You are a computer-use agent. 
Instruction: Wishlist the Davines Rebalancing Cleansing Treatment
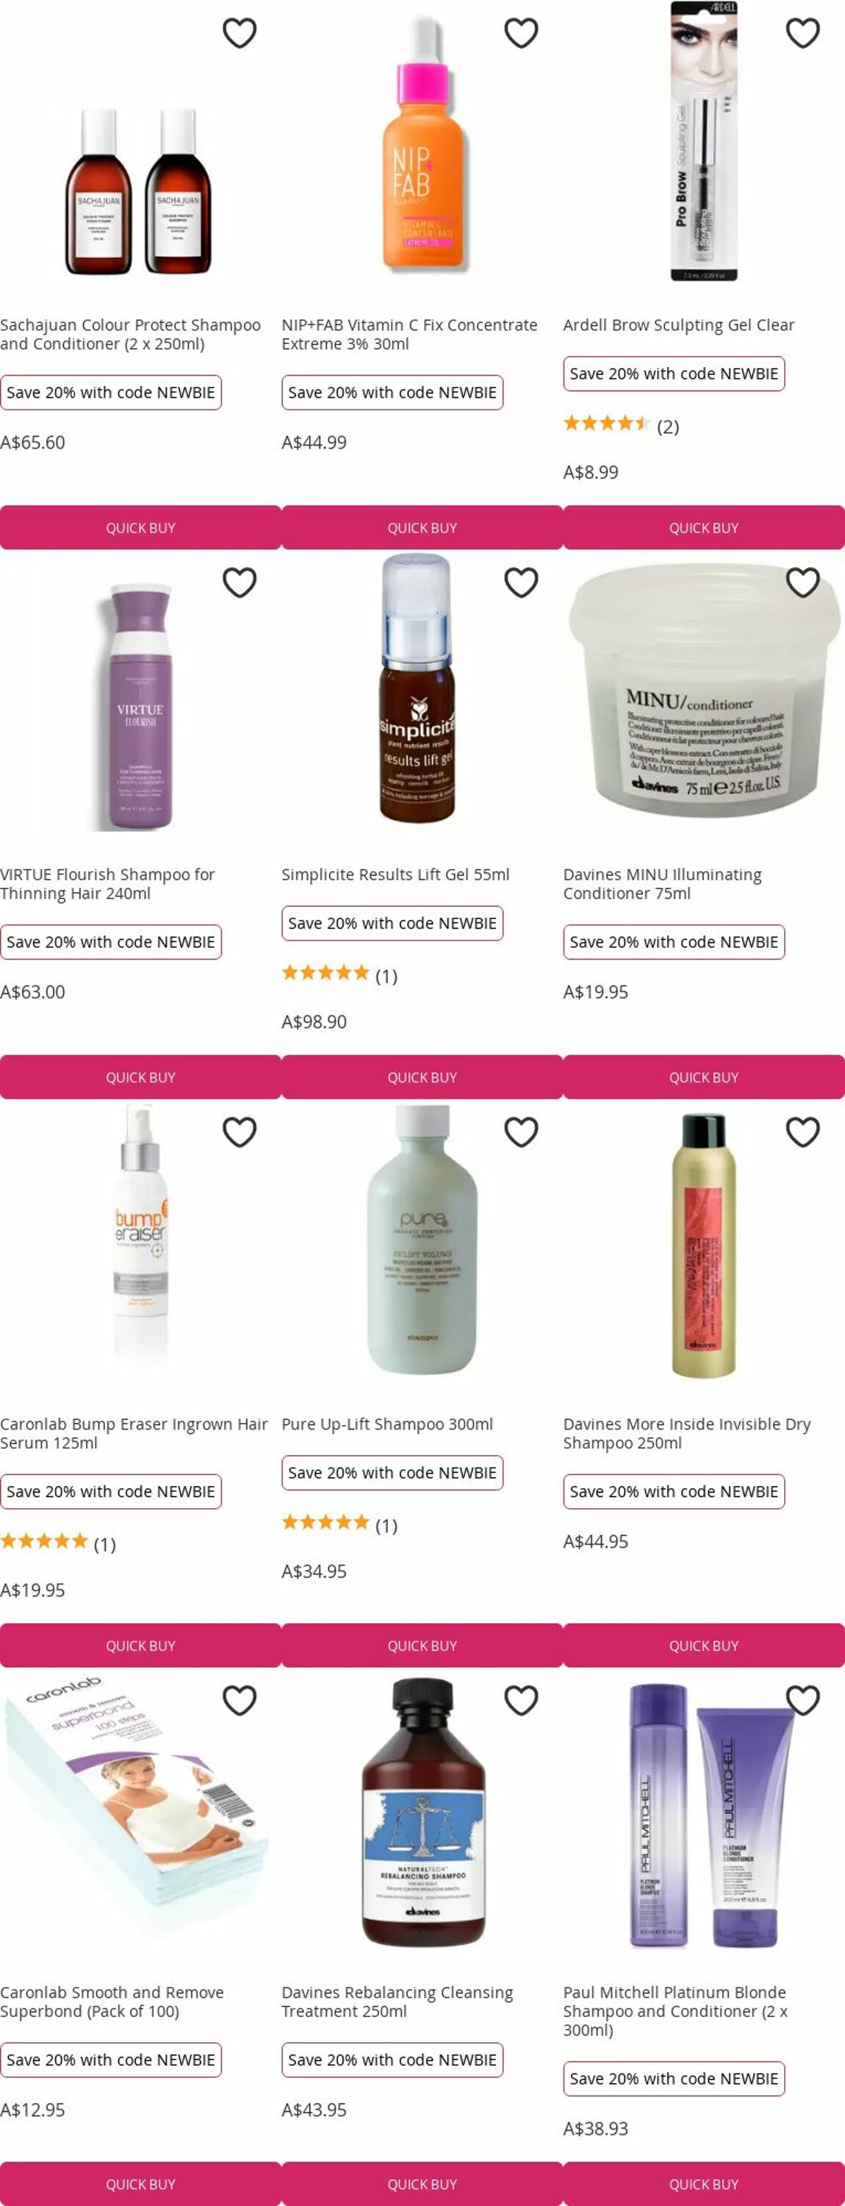522,1700
